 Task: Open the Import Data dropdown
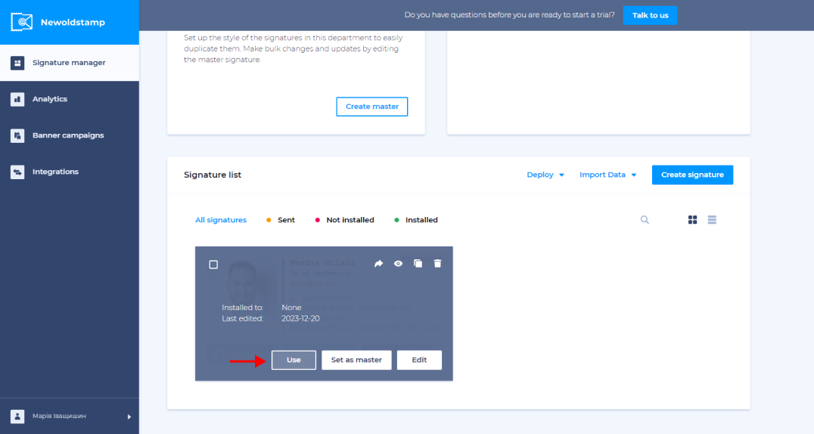coord(607,175)
